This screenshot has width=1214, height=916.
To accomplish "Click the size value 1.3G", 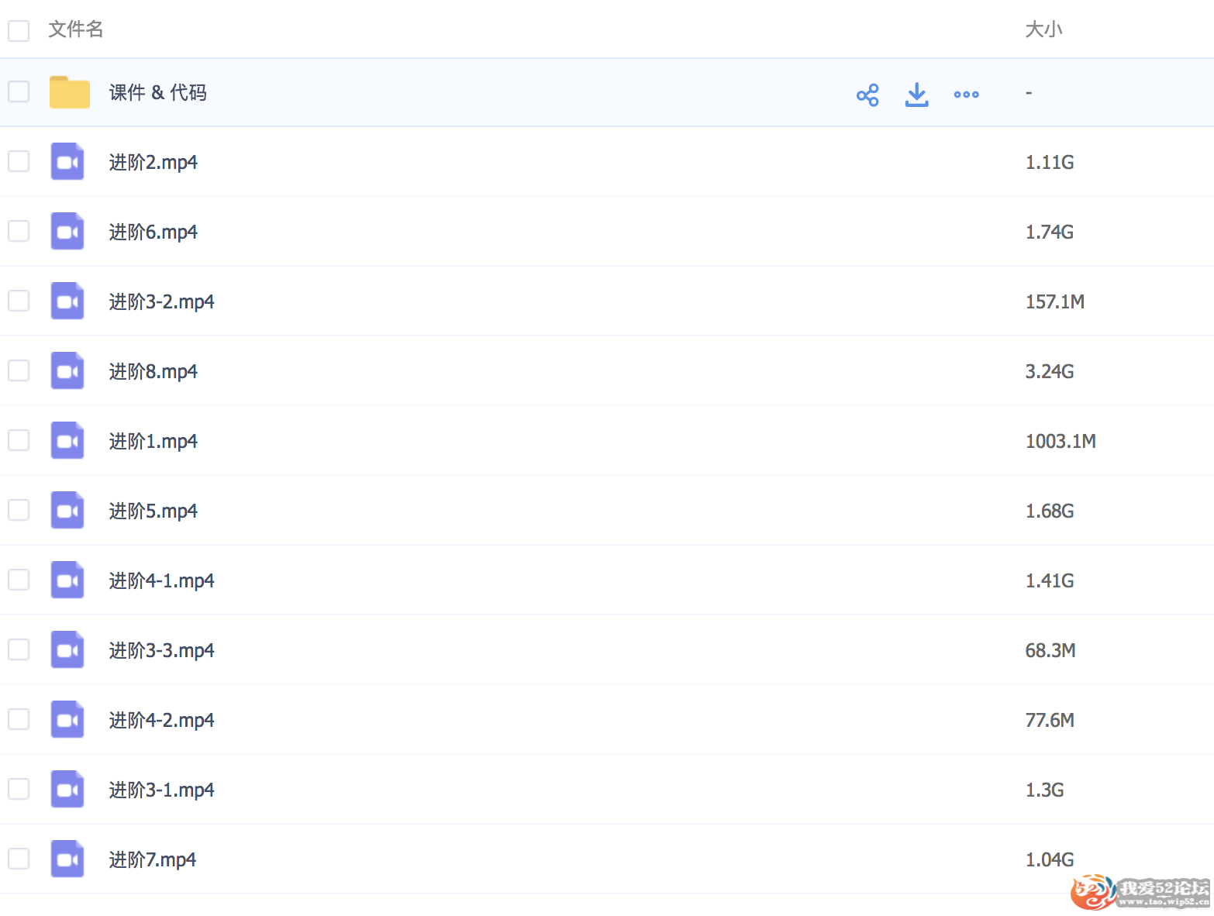I will pyautogui.click(x=1044, y=790).
